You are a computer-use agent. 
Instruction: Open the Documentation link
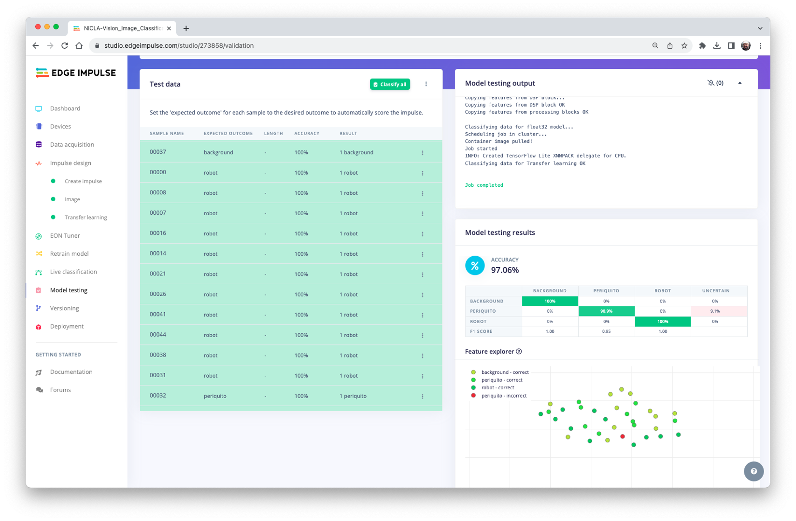tap(71, 372)
